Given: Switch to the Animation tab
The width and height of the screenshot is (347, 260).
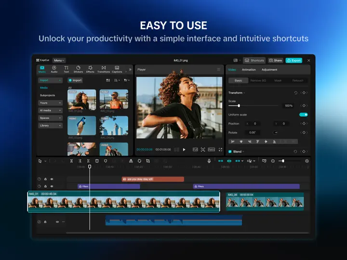Looking at the screenshot, I should (249, 70).
